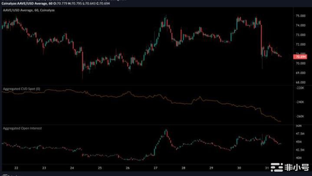Click date 24 on the time axis
Viewport: 312px width, 176px height.
(x=72, y=168)
